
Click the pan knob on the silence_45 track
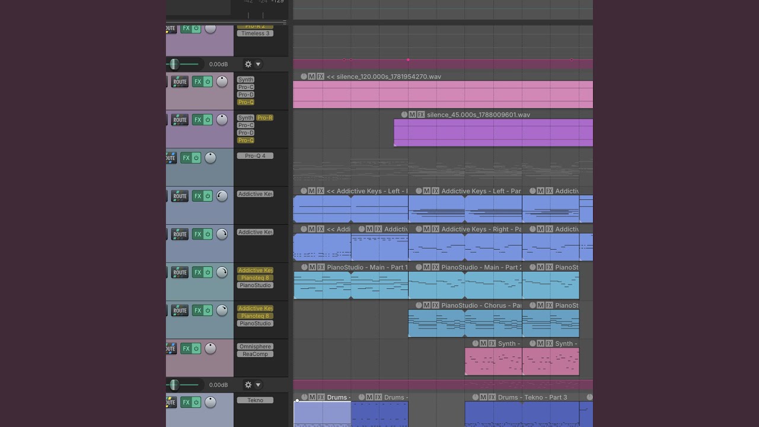[x=222, y=120]
